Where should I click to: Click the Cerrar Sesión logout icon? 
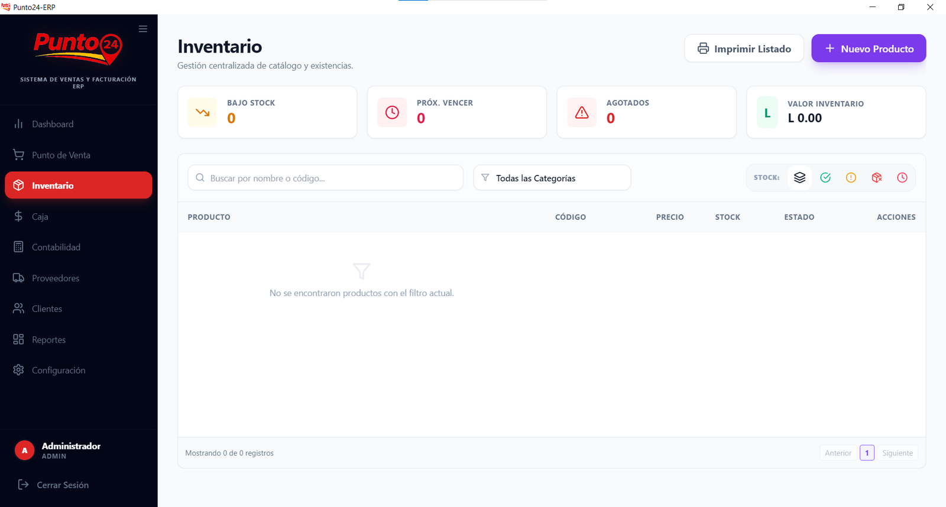point(23,485)
